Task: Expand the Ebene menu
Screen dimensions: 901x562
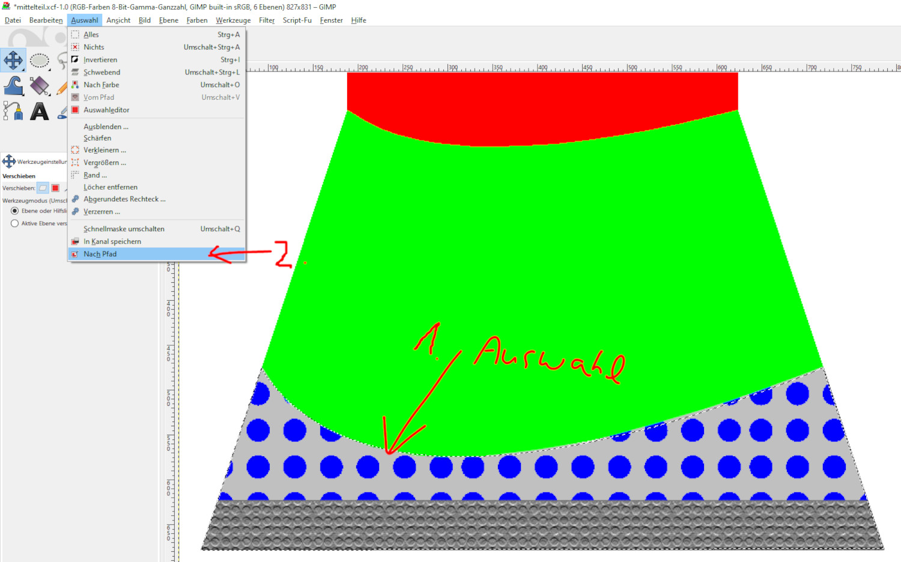Action: tap(168, 20)
